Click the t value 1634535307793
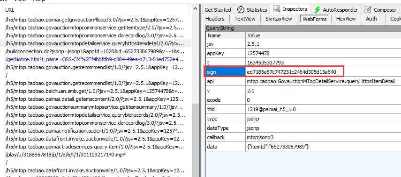 (265, 63)
